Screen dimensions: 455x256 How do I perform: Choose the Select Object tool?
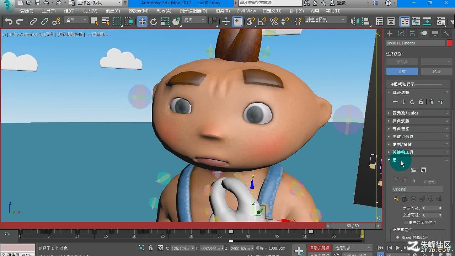click(x=94, y=22)
